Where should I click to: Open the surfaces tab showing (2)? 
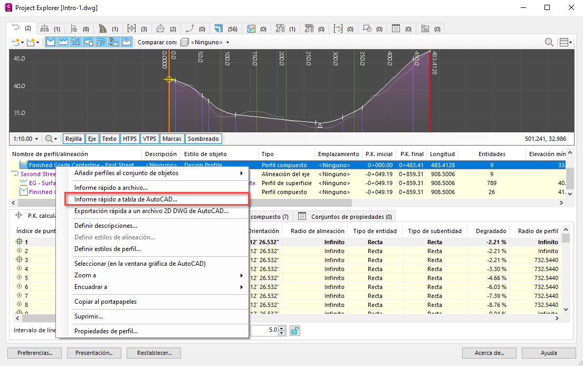pos(166,28)
